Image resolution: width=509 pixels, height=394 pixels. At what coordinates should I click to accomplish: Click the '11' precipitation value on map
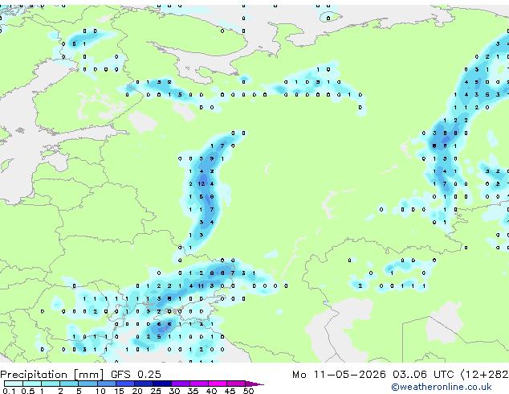click(x=202, y=286)
